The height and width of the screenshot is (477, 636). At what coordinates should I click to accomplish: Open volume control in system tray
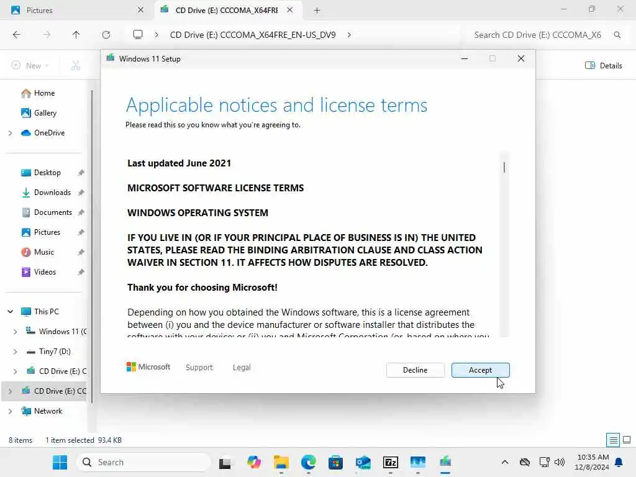560,462
